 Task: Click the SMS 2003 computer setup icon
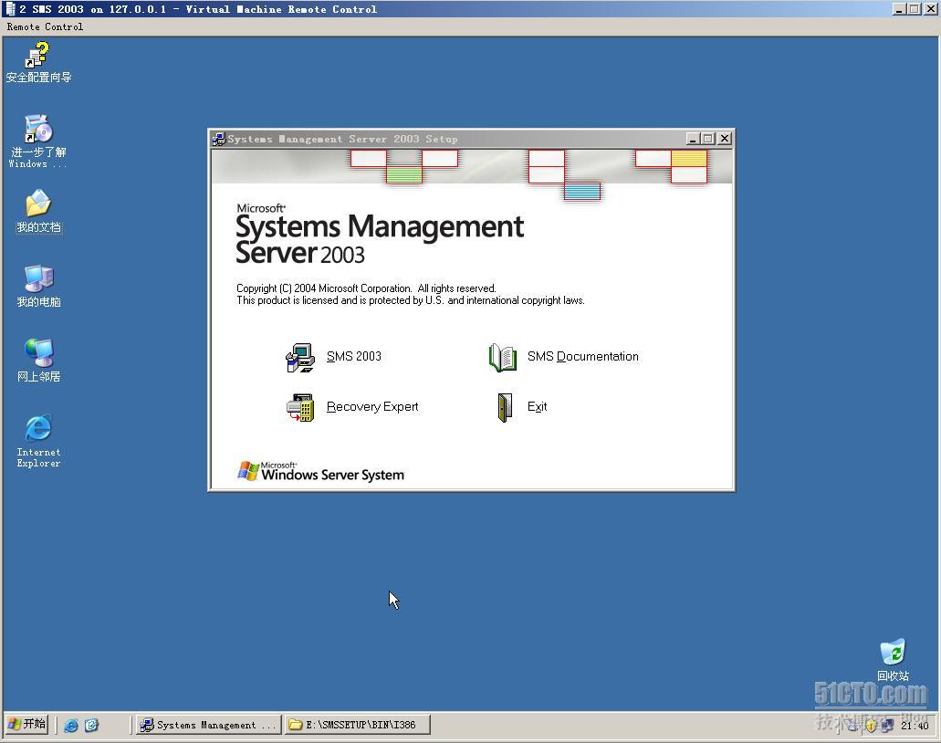pos(300,357)
